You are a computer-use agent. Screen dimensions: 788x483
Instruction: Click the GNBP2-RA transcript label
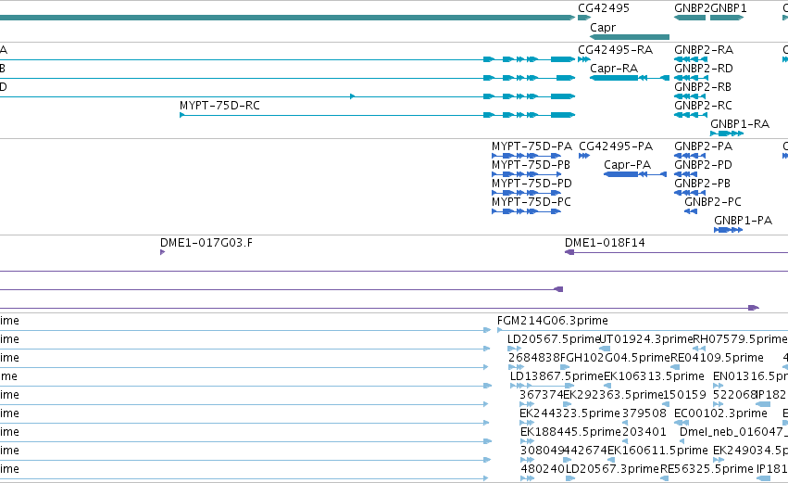[704, 50]
